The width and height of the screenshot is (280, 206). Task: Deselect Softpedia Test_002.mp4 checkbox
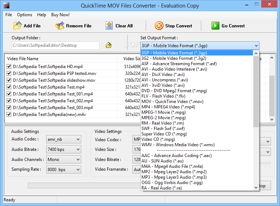tap(9, 101)
